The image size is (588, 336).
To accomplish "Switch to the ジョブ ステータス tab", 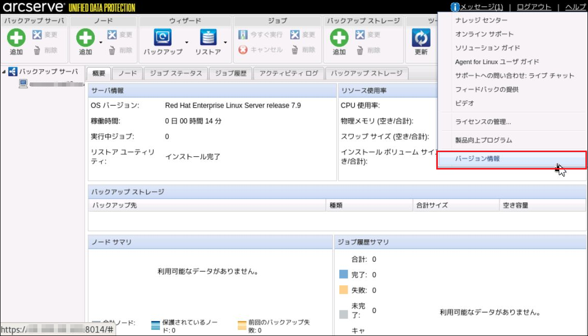I will coord(176,73).
